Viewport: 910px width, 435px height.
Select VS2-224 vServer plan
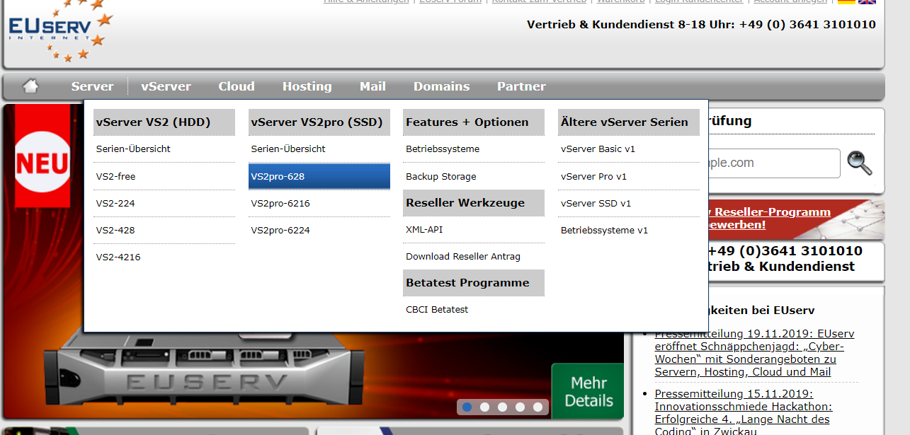(164, 203)
